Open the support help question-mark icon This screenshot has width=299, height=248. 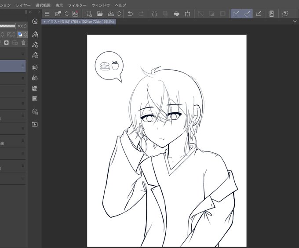(285, 14)
